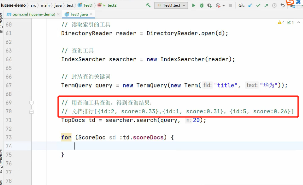Click the Build project hammer icon
This screenshot has height=185, width=303.
point(148,5)
